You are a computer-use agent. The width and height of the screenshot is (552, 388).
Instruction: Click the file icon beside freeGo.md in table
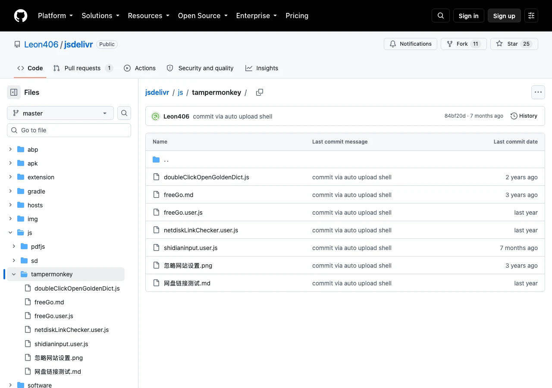point(156,195)
